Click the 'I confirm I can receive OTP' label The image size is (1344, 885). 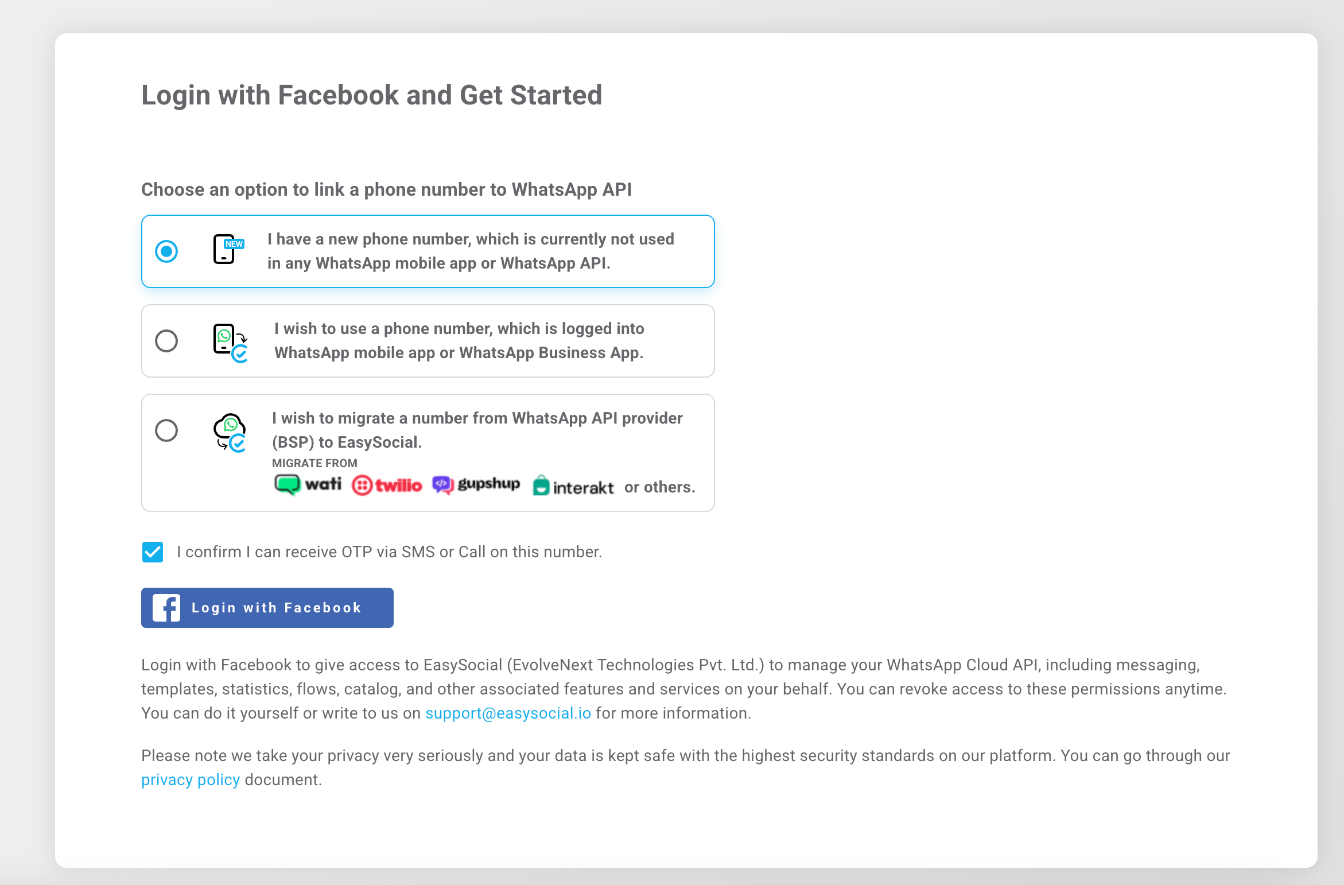pos(389,552)
